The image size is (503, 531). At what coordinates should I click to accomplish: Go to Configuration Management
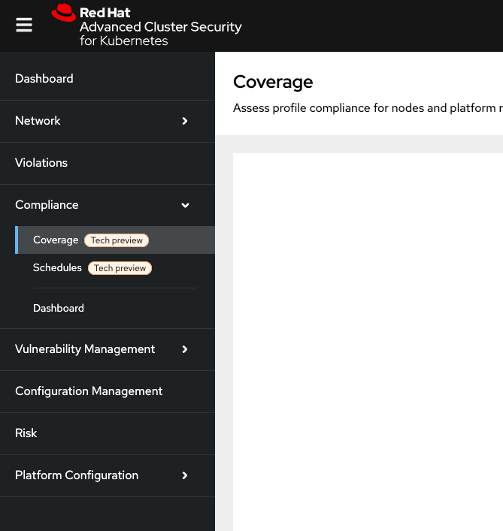(x=89, y=391)
